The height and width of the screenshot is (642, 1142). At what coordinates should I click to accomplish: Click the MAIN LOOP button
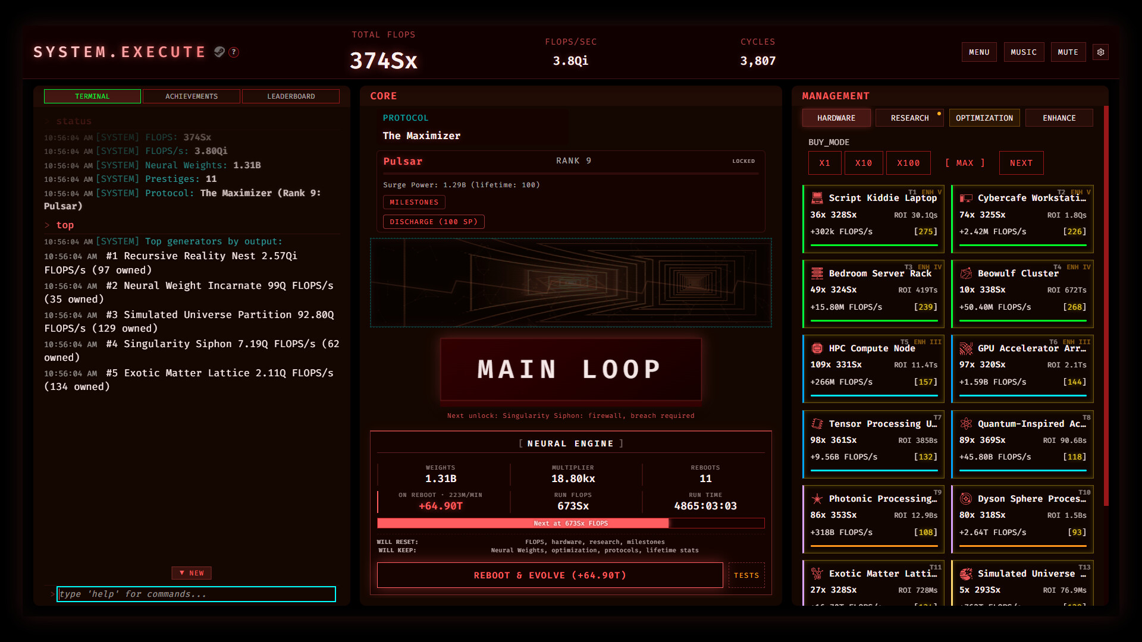pyautogui.click(x=570, y=369)
